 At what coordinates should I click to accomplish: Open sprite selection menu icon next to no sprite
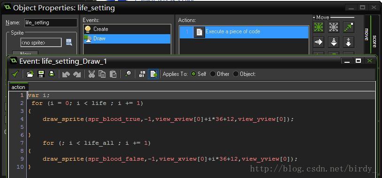click(x=69, y=42)
